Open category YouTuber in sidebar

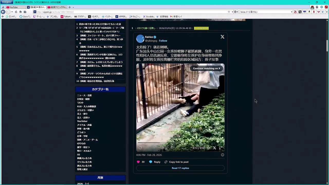click(82, 121)
